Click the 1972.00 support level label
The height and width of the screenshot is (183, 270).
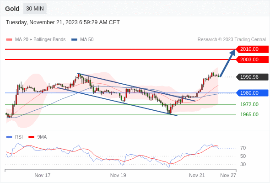coord(249,104)
